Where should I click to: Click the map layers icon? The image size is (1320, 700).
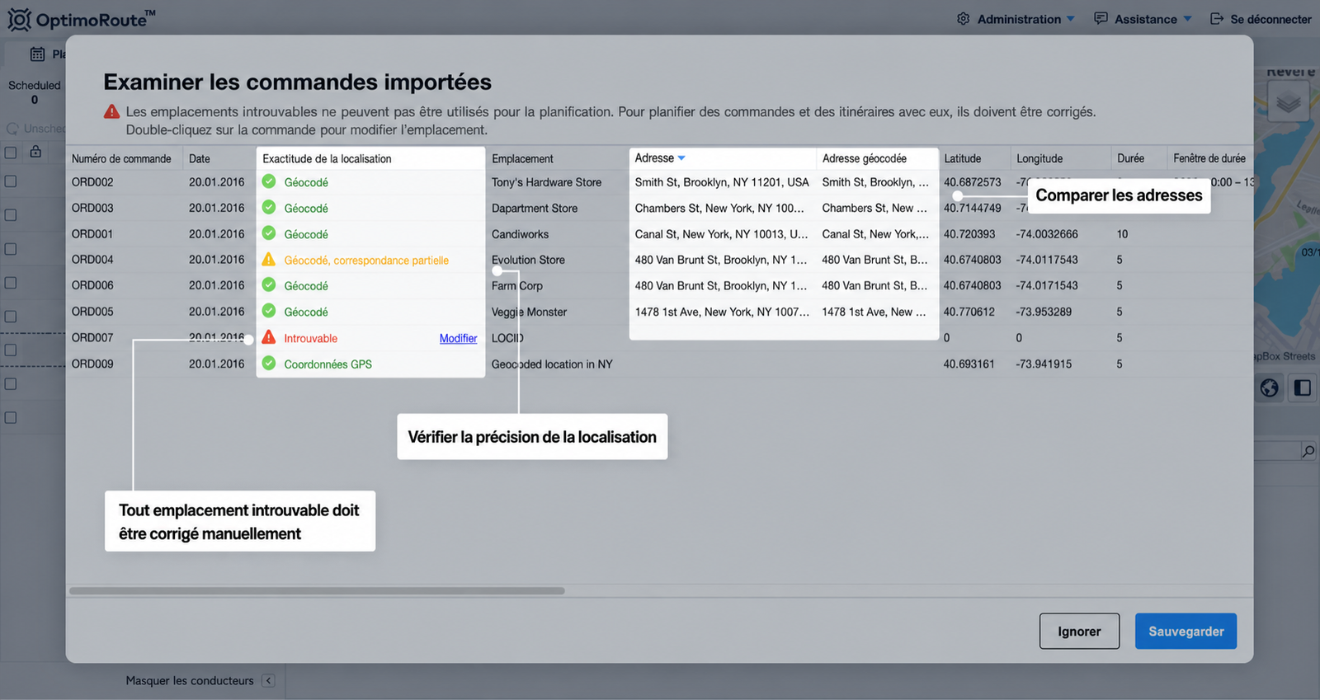coord(1288,103)
